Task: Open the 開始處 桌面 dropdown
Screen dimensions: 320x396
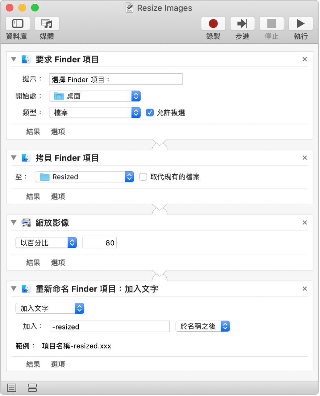Action: 95,97
